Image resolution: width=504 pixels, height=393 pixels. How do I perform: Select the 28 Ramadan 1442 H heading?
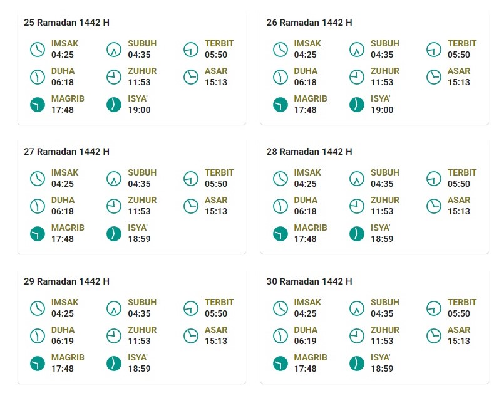pyautogui.click(x=309, y=152)
